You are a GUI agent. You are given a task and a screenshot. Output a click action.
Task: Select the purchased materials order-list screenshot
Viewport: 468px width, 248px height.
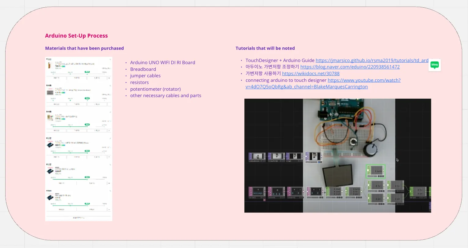point(79,139)
